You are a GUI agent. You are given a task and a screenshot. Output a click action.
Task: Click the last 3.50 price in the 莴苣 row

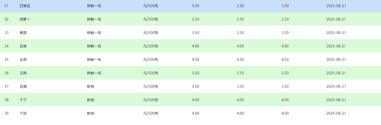click(x=285, y=33)
